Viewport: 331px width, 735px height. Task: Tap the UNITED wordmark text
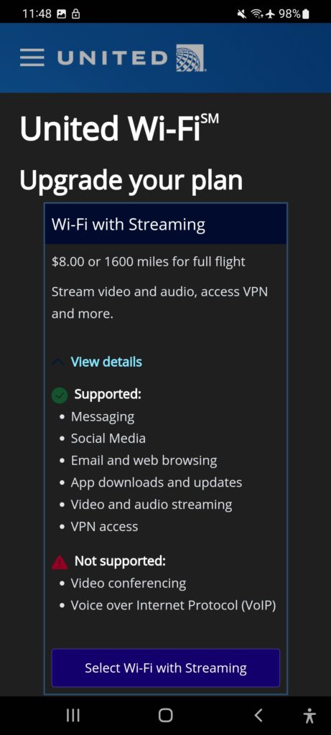pyautogui.click(x=112, y=58)
